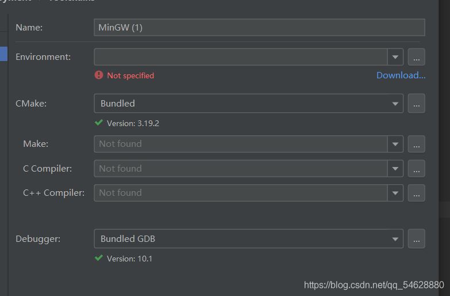
Task: Click the Name field containing MinGW (1)
Action: pyautogui.click(x=259, y=27)
